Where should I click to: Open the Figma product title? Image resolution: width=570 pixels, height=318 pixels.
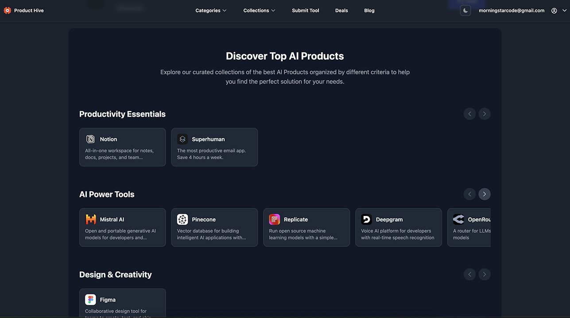click(108, 300)
